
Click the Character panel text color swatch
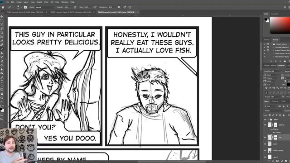point(289,85)
